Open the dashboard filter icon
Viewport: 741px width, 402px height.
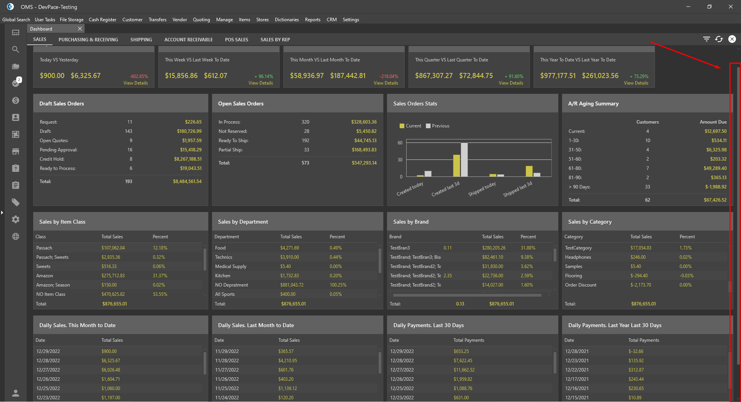(x=706, y=39)
